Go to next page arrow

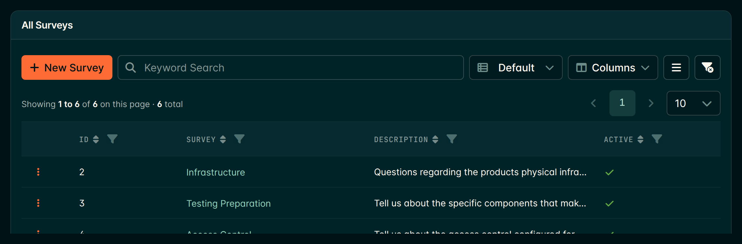(x=651, y=103)
